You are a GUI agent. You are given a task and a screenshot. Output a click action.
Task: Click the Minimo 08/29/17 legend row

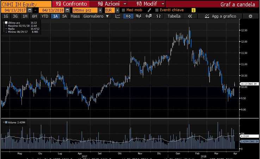coord(22,32)
